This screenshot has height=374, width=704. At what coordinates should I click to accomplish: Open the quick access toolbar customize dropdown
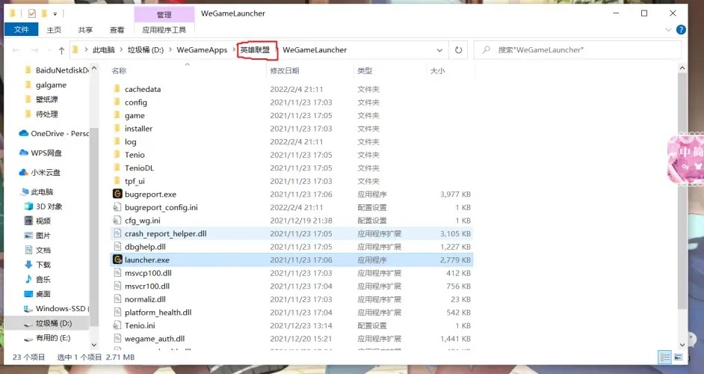[55, 14]
